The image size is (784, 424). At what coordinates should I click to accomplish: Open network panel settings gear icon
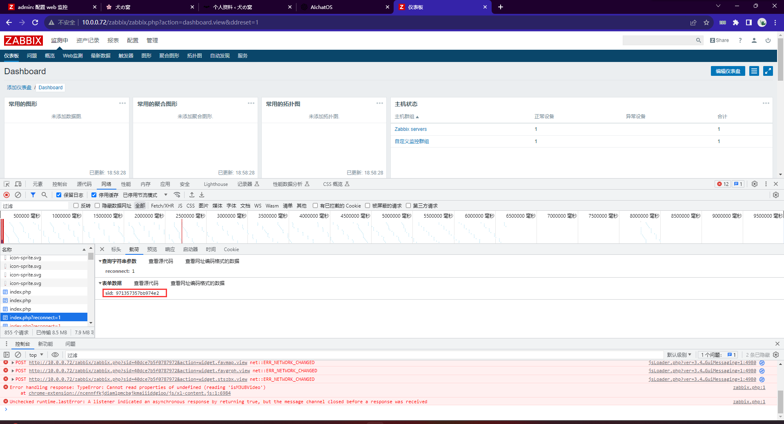pyautogui.click(x=776, y=195)
